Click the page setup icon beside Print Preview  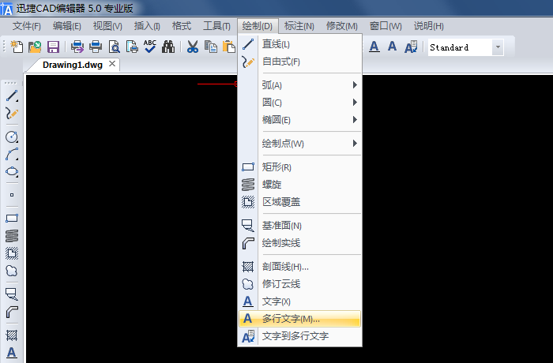tap(132, 47)
